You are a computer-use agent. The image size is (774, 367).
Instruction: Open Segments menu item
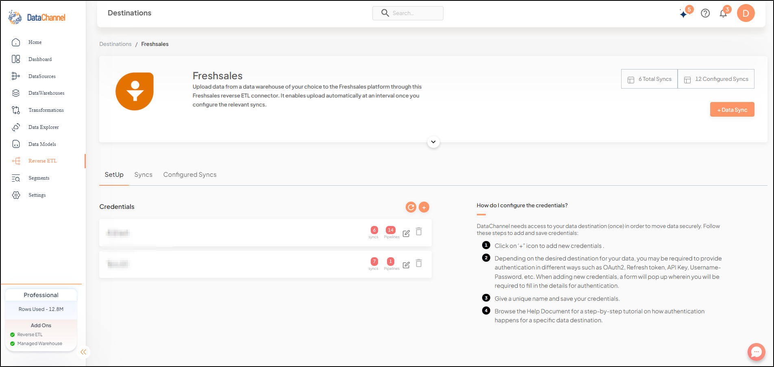click(x=39, y=178)
